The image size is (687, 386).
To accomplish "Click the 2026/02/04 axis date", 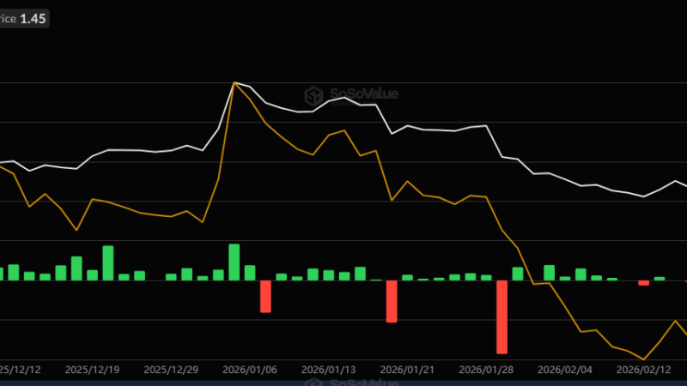I will click(x=565, y=370).
